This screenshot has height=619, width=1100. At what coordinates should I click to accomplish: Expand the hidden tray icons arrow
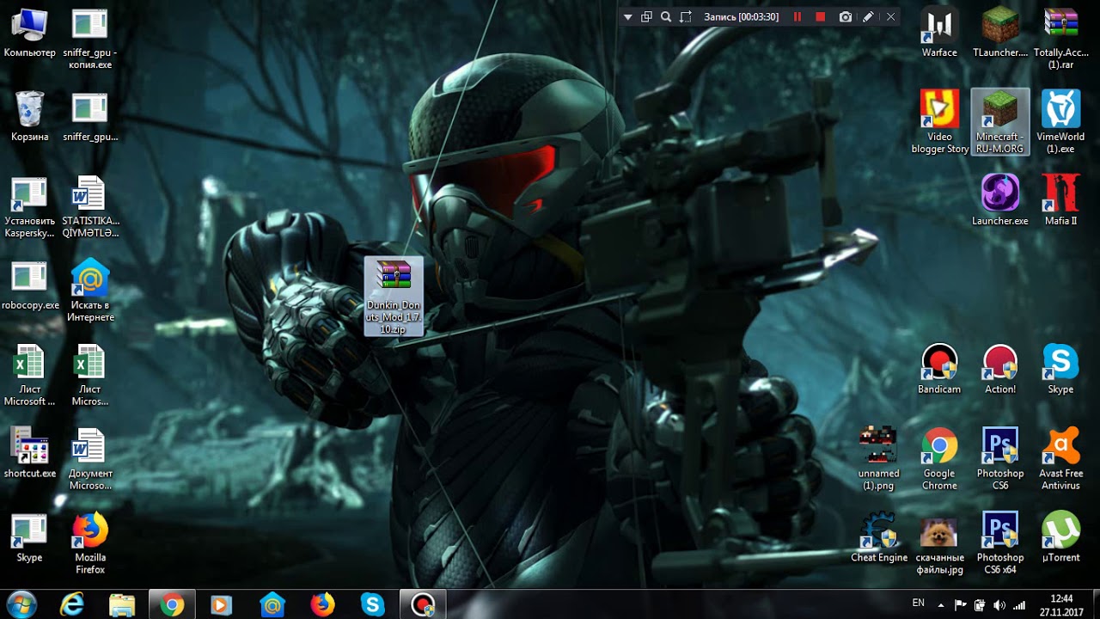point(941,605)
